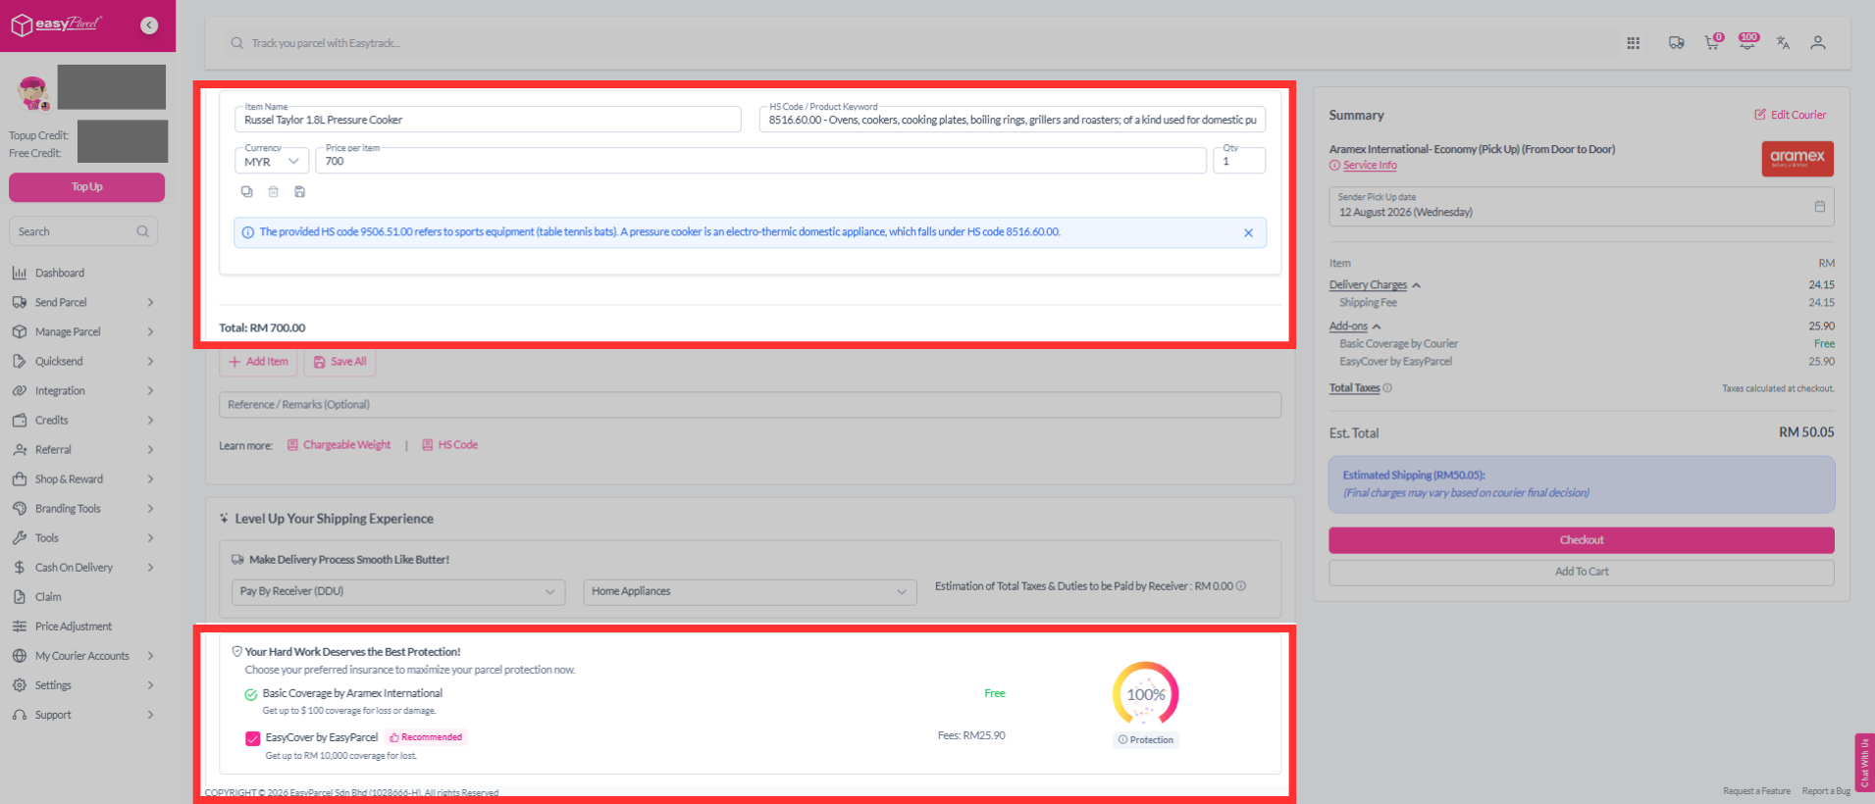Collapse the sidebar with the arrow button
This screenshot has width=1875, height=804.
pyautogui.click(x=149, y=25)
